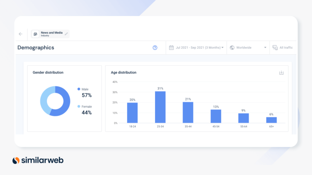Click the globe icon beside Worldwide
Screen dimensions: 312x175
point(232,48)
